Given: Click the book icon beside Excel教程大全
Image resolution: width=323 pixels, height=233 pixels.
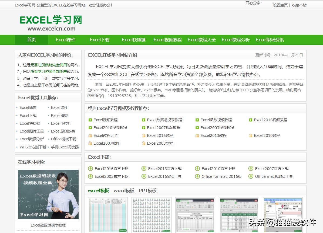Looking at the screenshot, I should tap(90, 135).
